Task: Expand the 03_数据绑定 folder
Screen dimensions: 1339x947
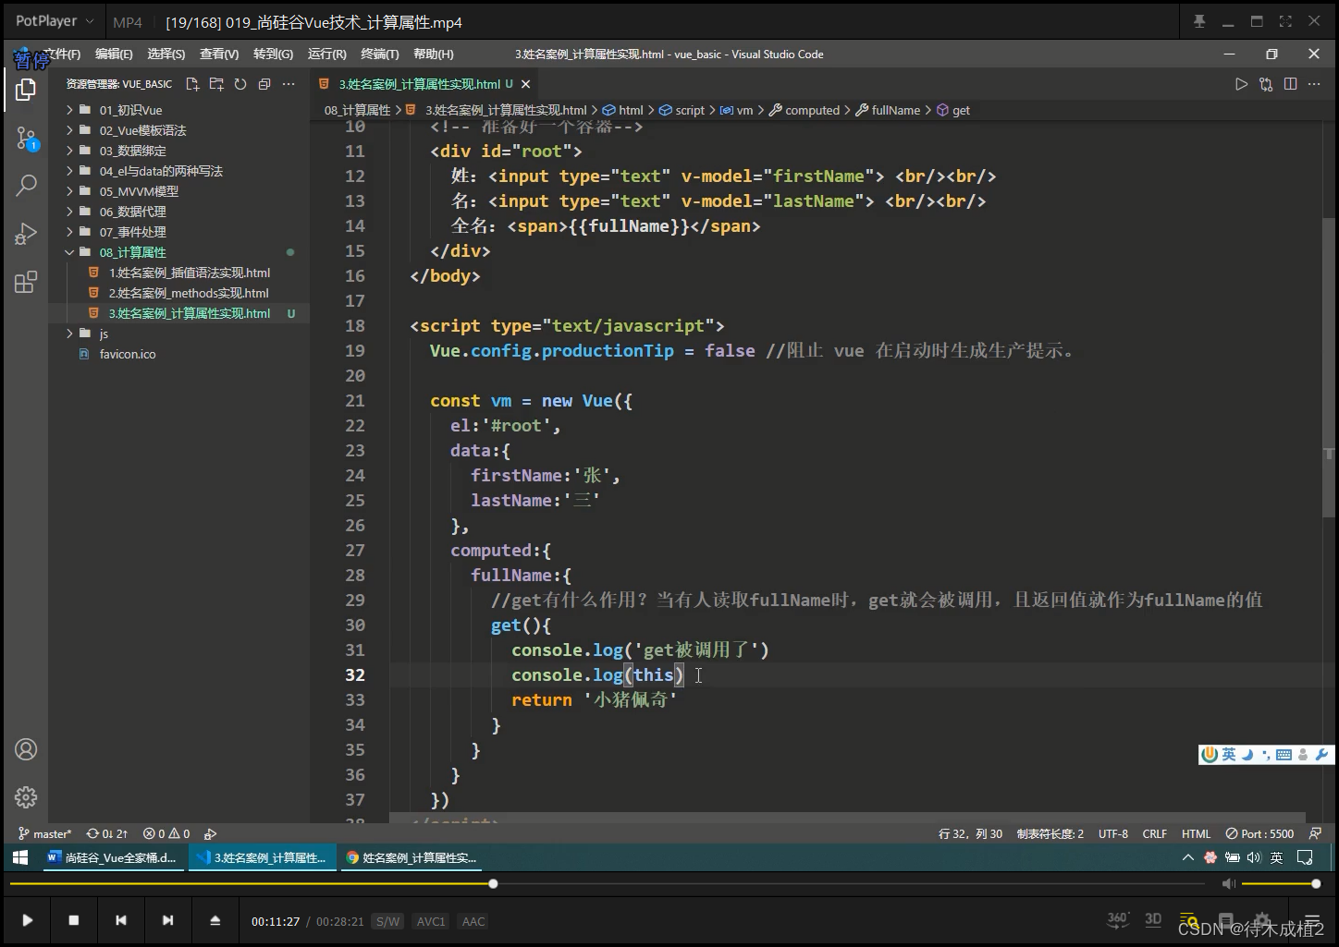Action: (178, 151)
